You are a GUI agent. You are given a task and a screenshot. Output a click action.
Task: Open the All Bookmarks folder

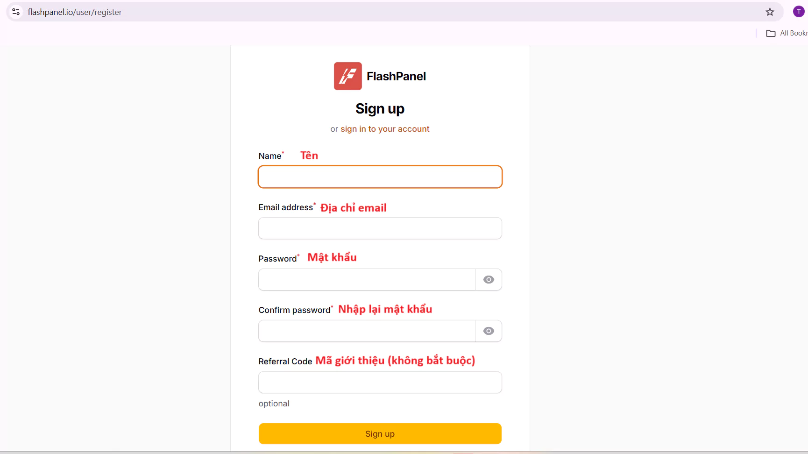[787, 33]
